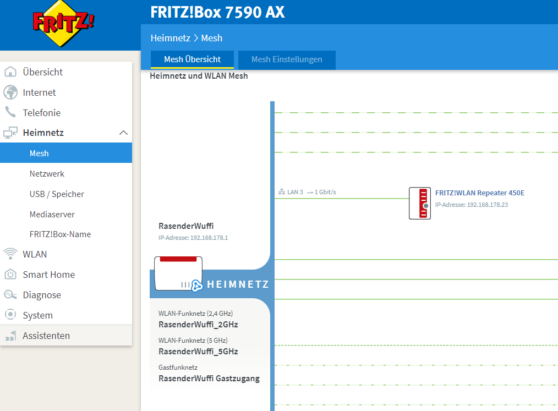558x411 pixels.
Task: Click the Telefonie phone icon
Action: [10, 112]
